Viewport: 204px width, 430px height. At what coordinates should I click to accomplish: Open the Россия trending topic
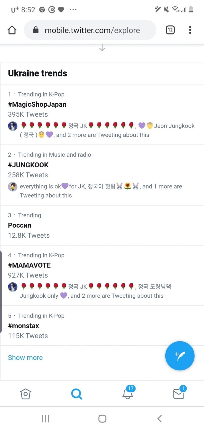tap(20, 225)
